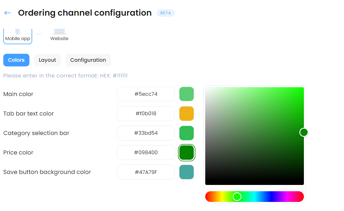Open the Colors tab
This screenshot has height=211, width=344.
[16, 60]
